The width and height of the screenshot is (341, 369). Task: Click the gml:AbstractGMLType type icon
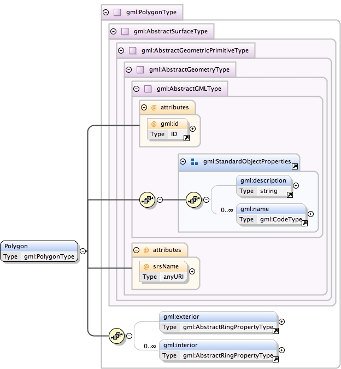point(148,89)
